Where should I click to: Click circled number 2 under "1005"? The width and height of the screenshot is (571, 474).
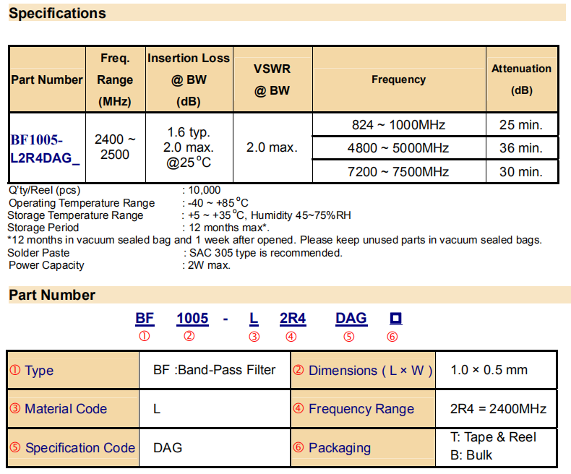pos(189,336)
